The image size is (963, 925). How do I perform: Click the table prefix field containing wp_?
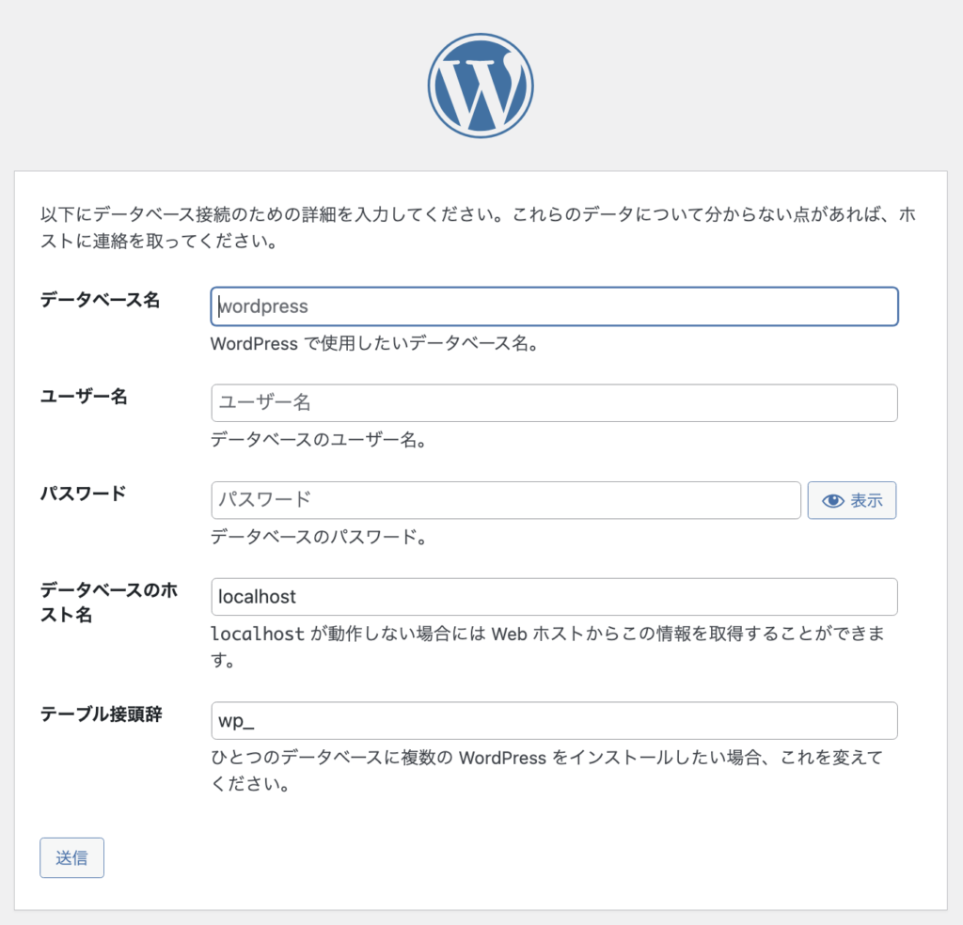pyautogui.click(x=554, y=721)
